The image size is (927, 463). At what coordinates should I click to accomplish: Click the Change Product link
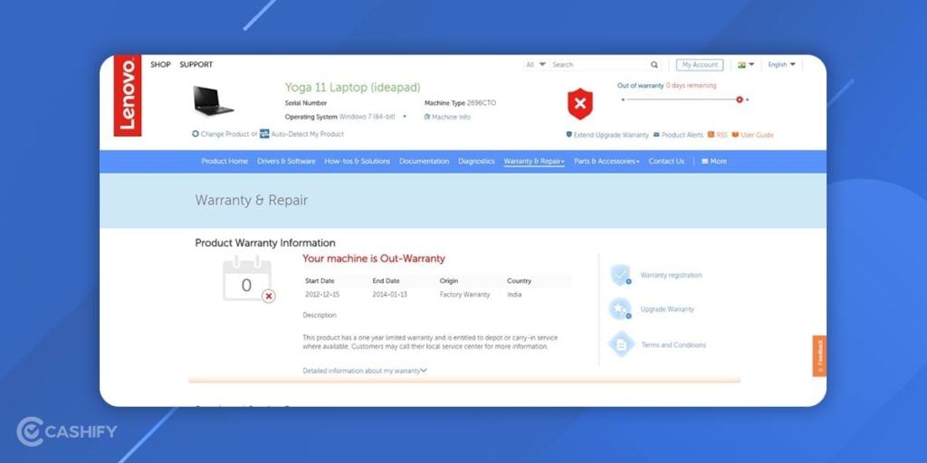pyautogui.click(x=221, y=134)
